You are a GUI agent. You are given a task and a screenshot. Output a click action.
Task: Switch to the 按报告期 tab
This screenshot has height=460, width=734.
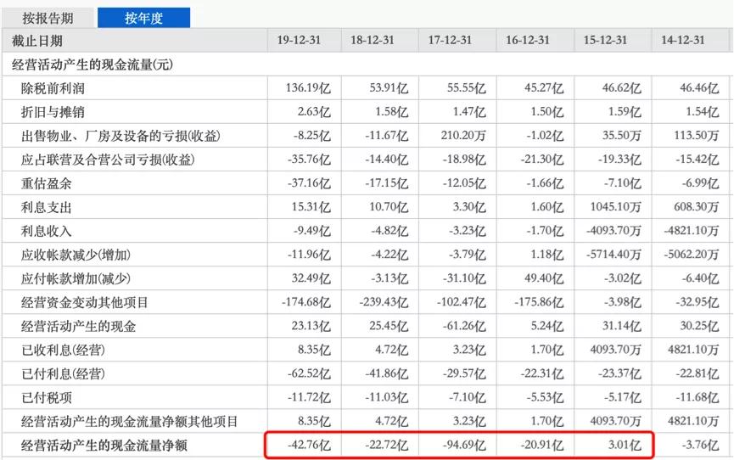pos(48,19)
